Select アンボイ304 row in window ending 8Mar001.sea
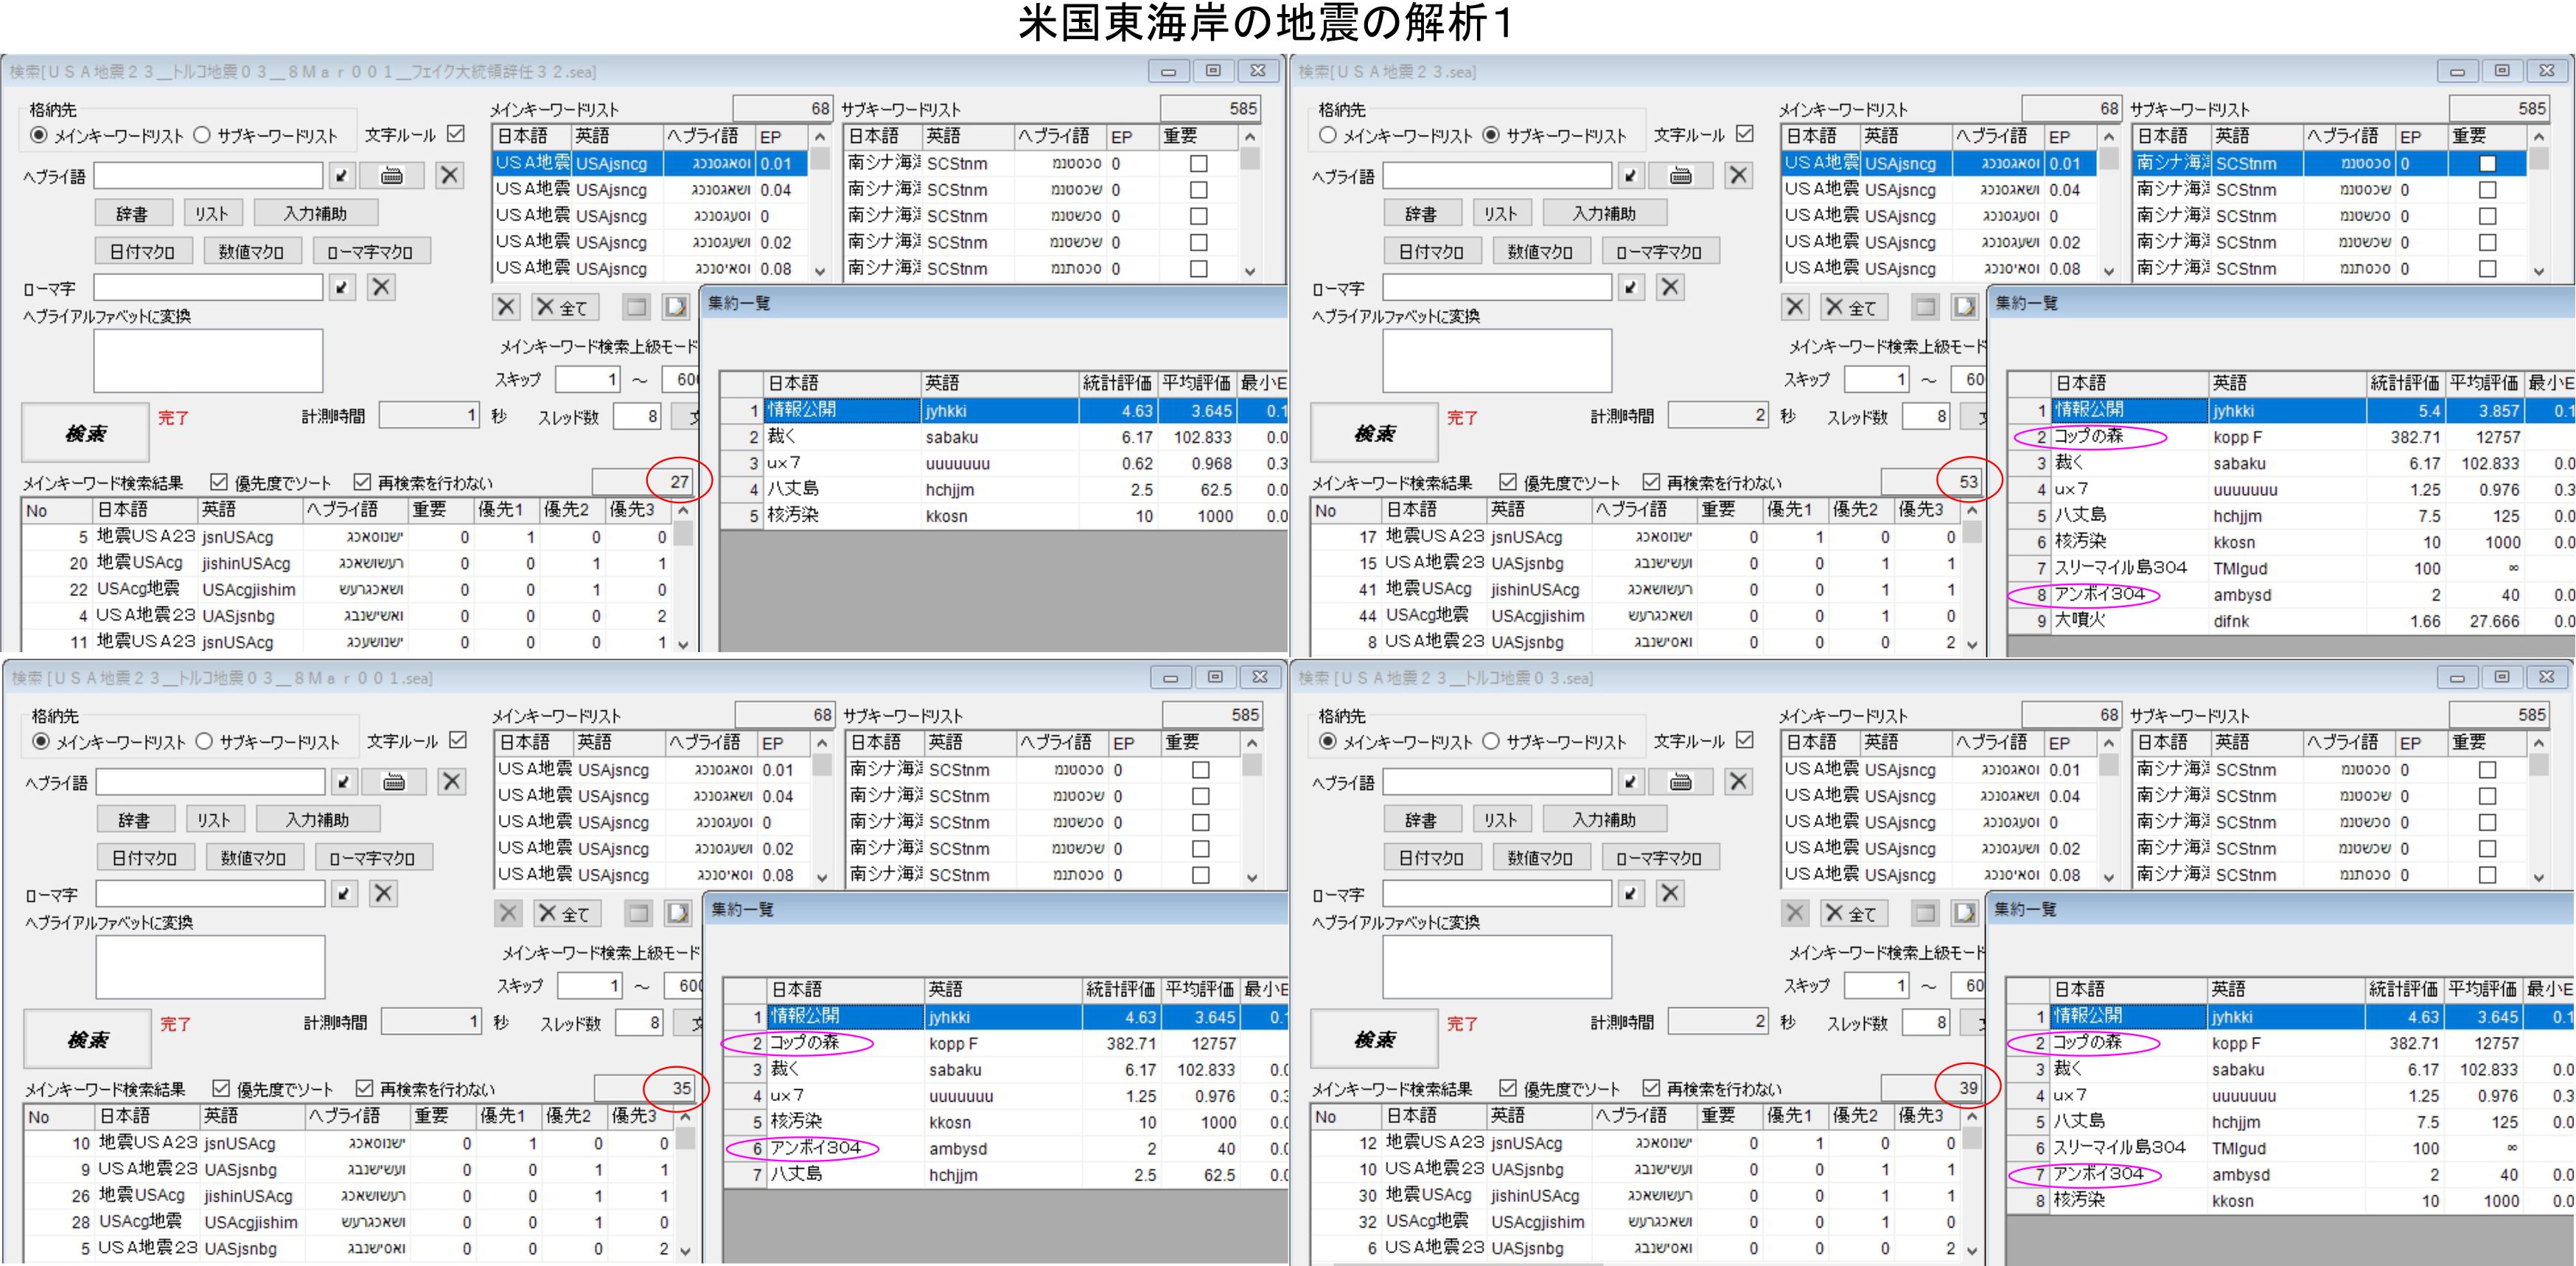2576x1266 pixels. coord(1005,1149)
